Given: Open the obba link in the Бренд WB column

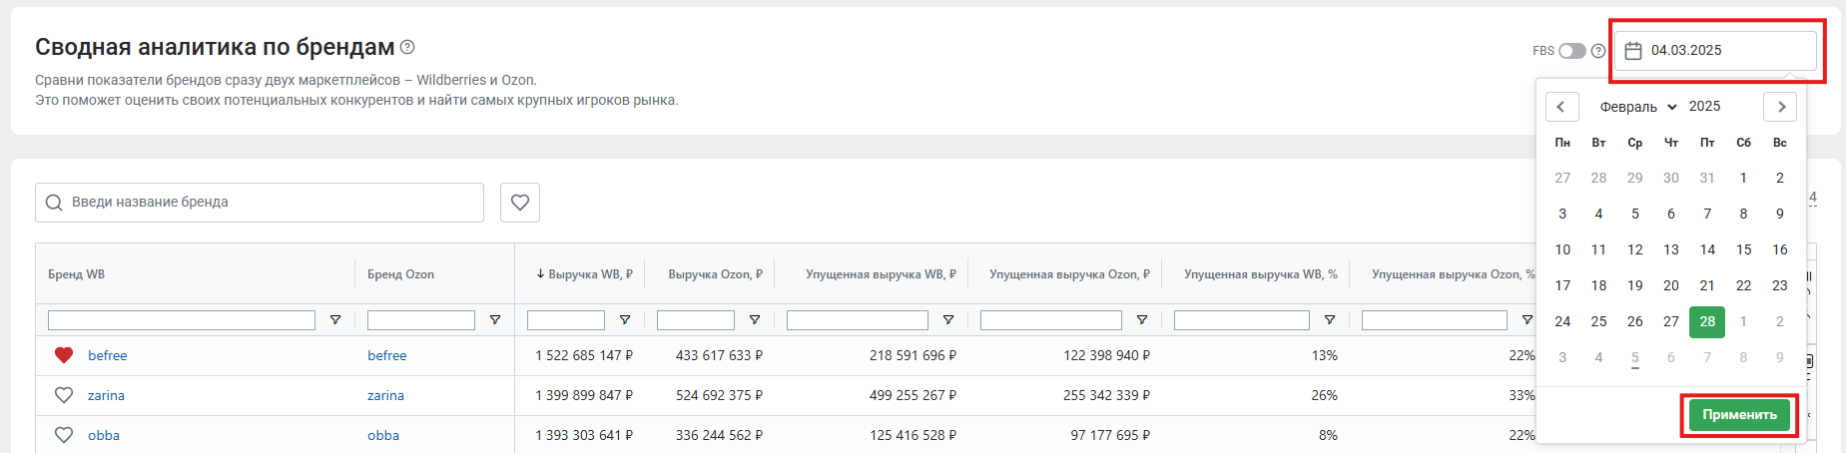Looking at the screenshot, I should (104, 435).
